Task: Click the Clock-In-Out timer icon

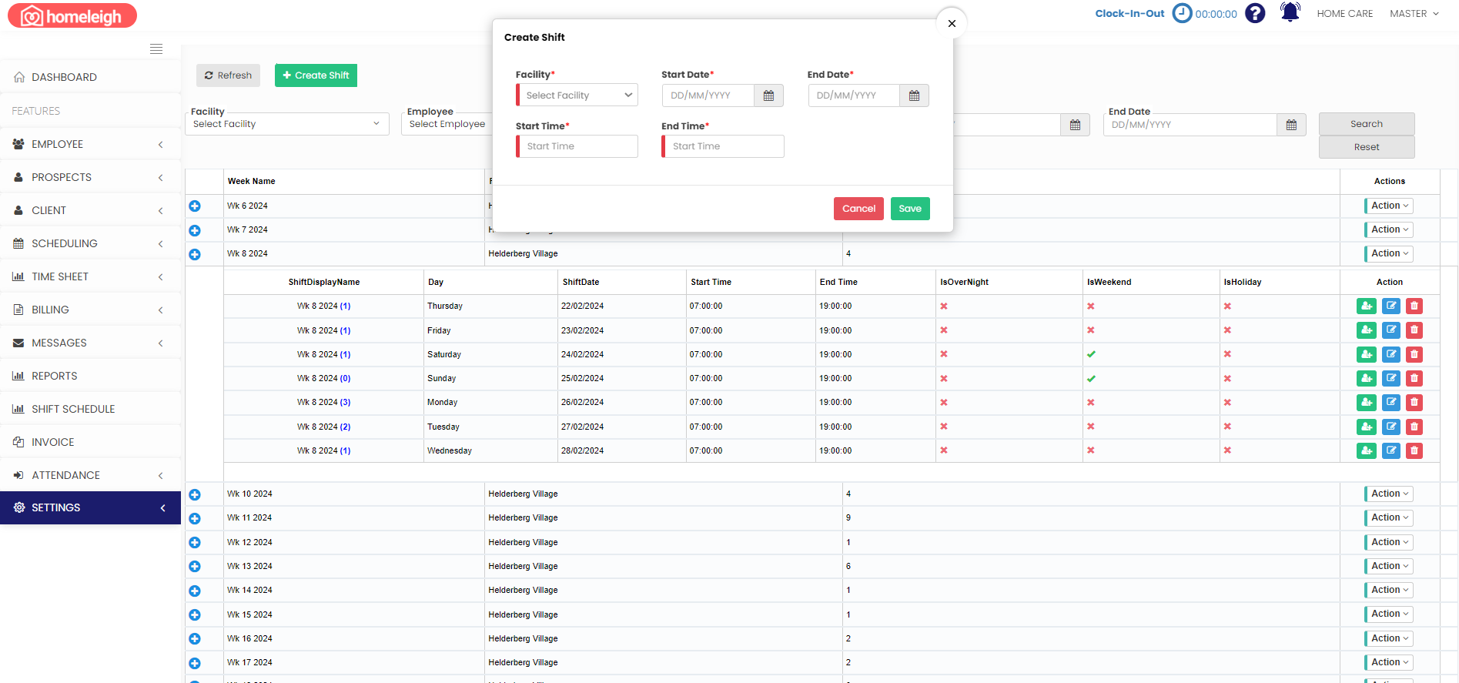Action: (x=1182, y=13)
